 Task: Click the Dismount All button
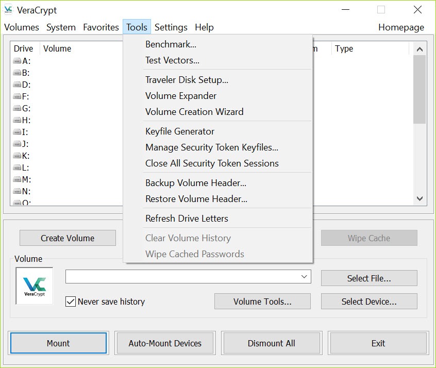(x=272, y=343)
